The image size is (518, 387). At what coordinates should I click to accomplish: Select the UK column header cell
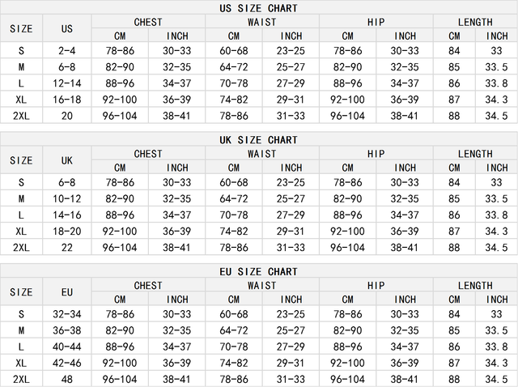[67, 160]
